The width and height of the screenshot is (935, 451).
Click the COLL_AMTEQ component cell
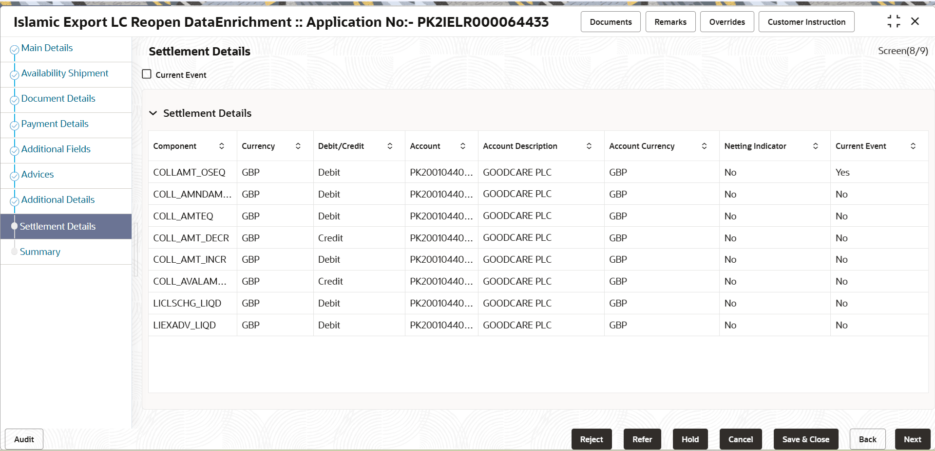[x=192, y=216]
